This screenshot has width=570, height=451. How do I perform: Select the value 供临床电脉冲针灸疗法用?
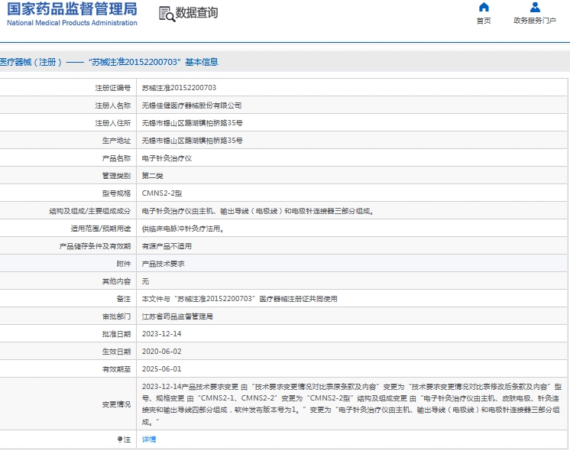(183, 229)
